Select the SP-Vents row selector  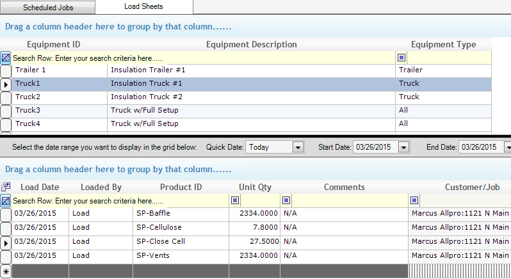(x=6, y=257)
